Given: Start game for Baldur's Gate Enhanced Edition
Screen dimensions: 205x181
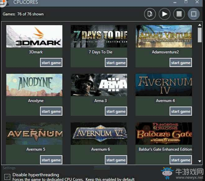Looking at the screenshot, I should pyautogui.click(x=181, y=160).
